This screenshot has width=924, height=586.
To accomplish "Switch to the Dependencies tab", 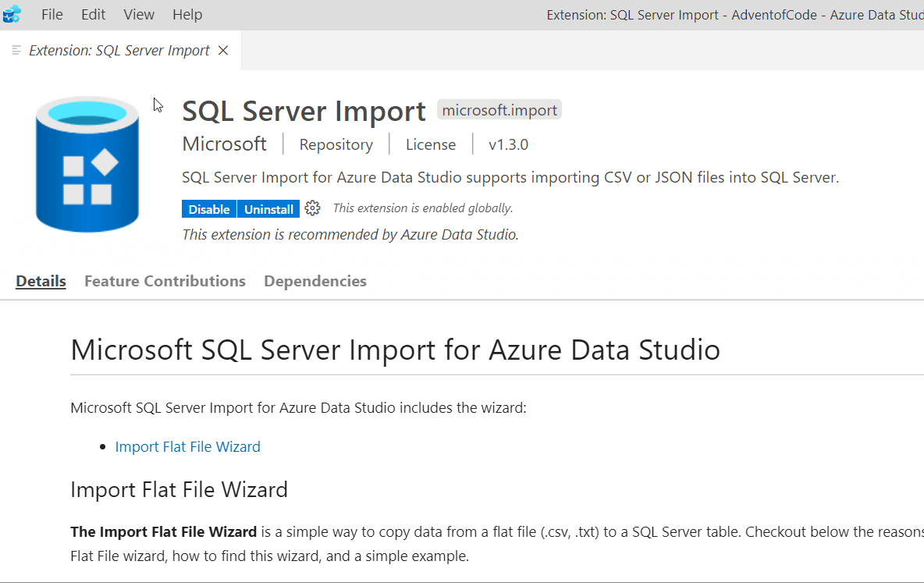I will coord(315,281).
